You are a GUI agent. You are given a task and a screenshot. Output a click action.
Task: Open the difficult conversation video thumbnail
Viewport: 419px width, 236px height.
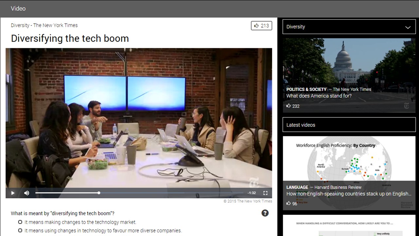tap(349, 226)
